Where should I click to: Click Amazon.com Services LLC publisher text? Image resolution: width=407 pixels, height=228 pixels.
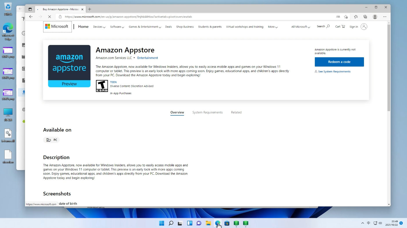[114, 58]
